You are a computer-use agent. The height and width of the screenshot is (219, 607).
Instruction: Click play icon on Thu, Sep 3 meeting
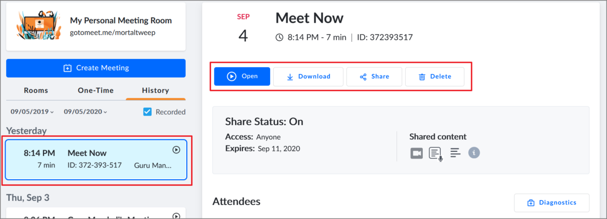point(176,216)
